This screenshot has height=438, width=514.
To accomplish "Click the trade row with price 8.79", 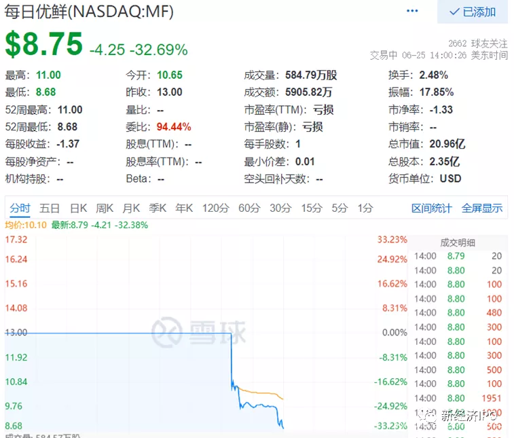I will [458, 256].
